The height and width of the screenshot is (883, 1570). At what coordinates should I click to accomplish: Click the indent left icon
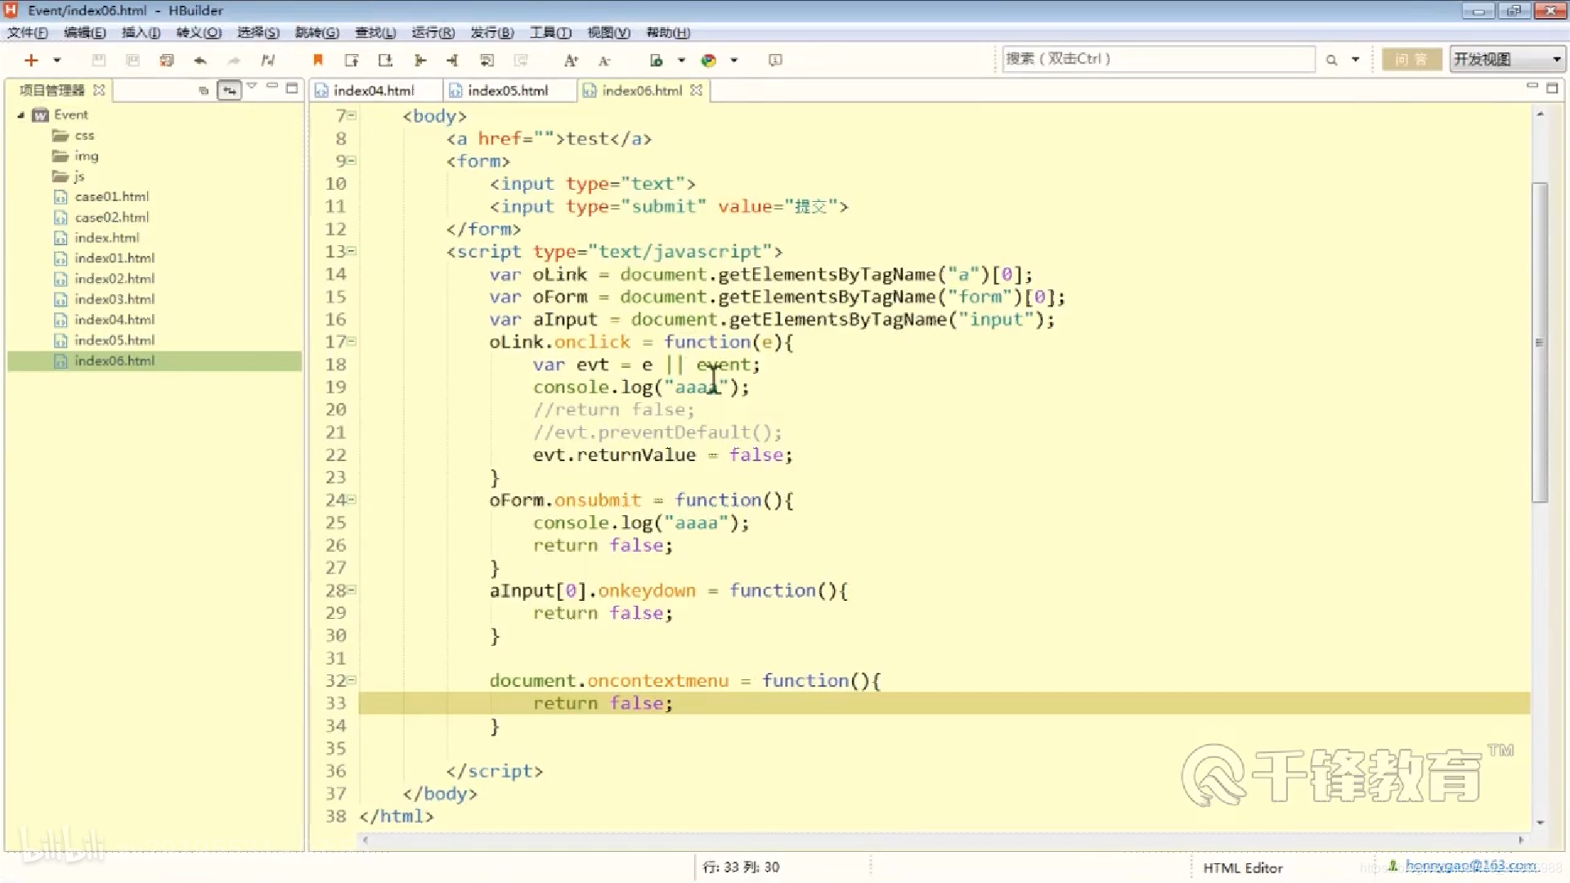tap(452, 60)
